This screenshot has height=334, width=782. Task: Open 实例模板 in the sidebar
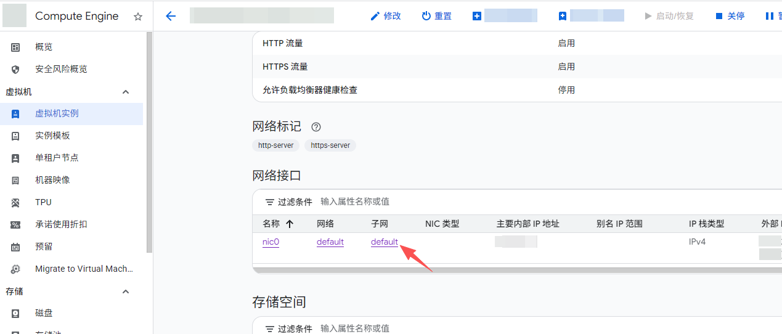[52, 136]
